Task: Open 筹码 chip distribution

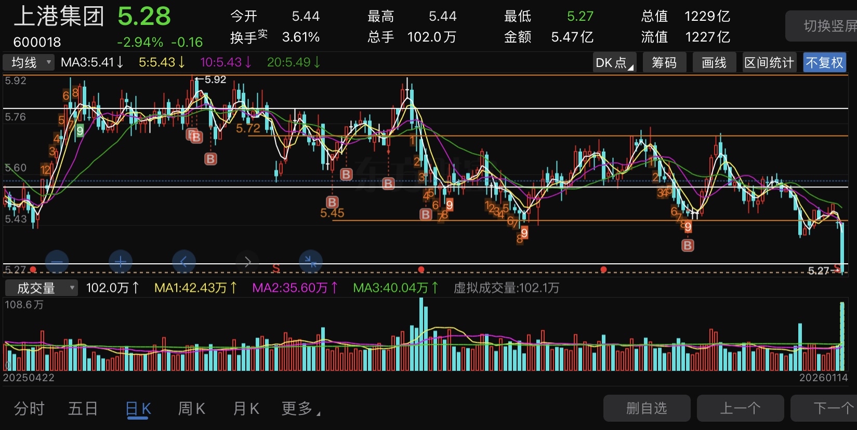Action: coord(664,62)
